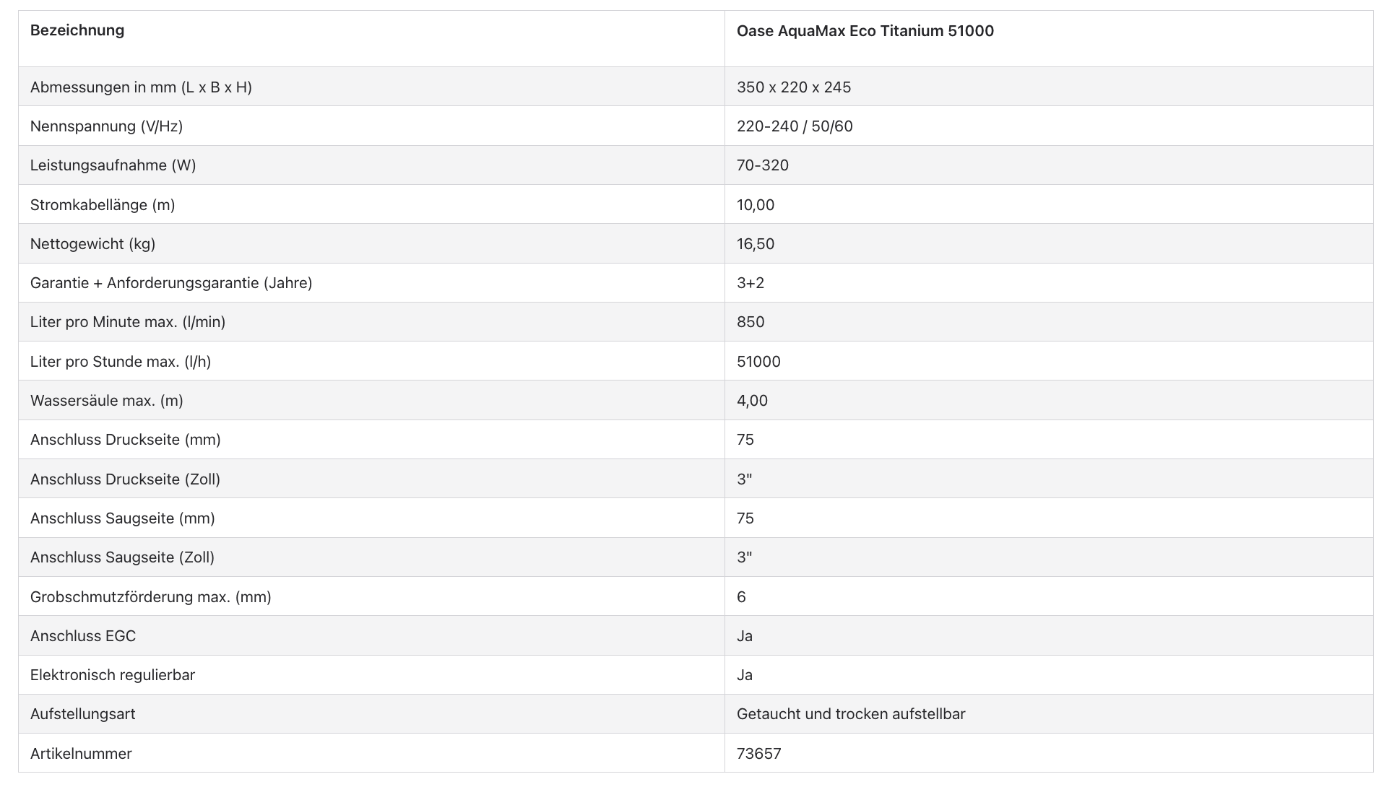Click the Stromkabellänge (m) label
The image size is (1384, 787).
tap(103, 205)
